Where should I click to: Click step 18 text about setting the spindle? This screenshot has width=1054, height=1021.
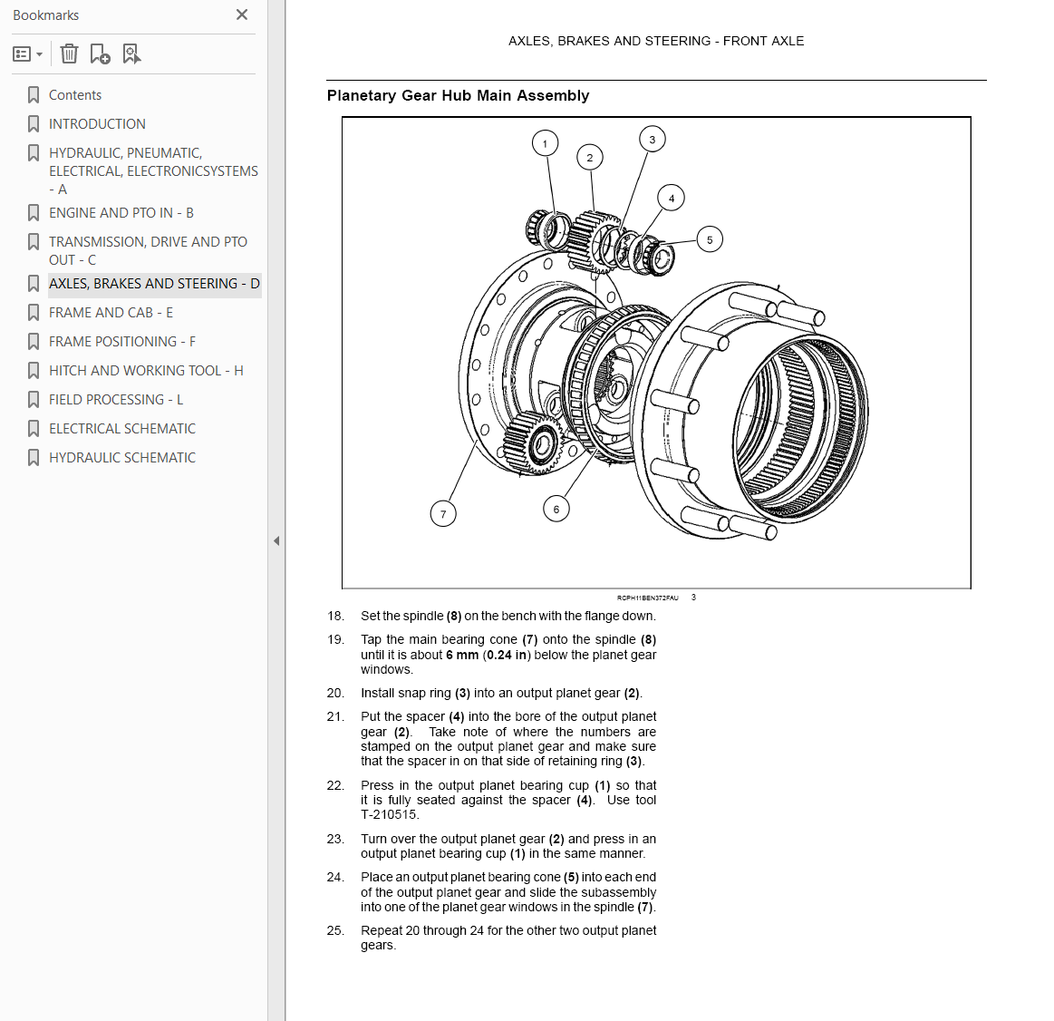[x=508, y=616]
